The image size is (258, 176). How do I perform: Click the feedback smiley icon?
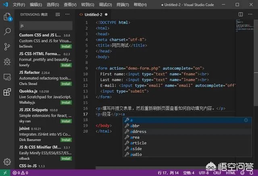pos(242,173)
